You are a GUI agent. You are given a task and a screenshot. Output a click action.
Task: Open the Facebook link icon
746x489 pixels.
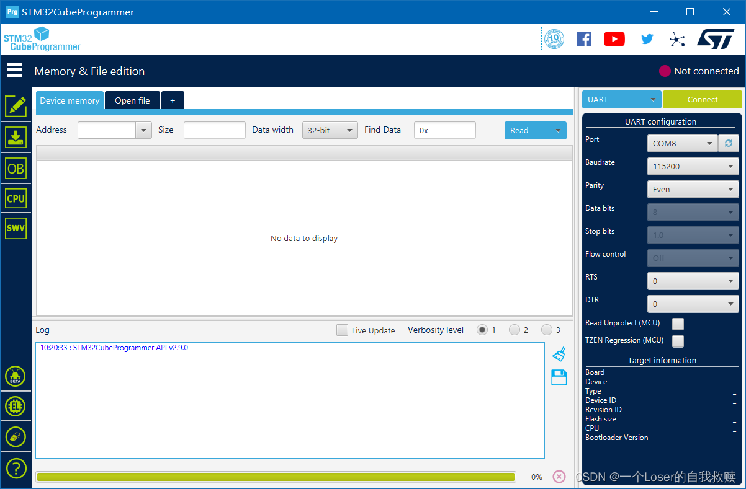point(584,39)
